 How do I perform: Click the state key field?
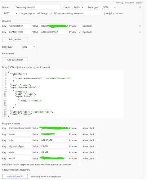click(x=19, y=152)
